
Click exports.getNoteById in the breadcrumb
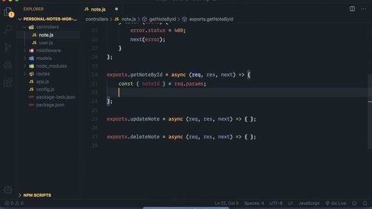pyautogui.click(x=211, y=19)
